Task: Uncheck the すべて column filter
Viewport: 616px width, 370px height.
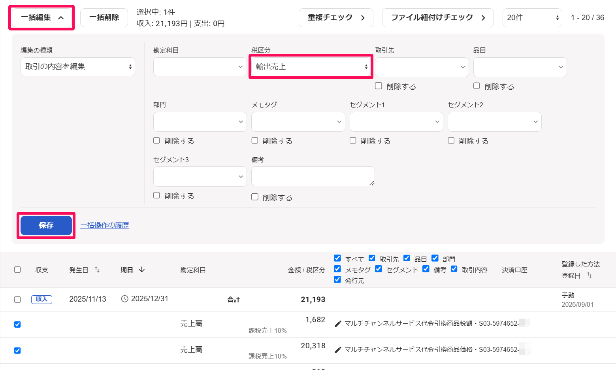Action: coord(337,258)
